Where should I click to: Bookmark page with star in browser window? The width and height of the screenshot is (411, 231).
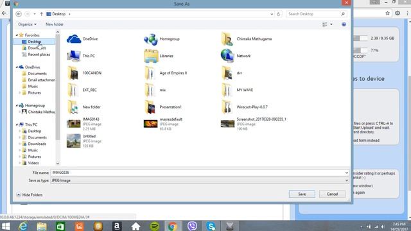[x=387, y=13]
